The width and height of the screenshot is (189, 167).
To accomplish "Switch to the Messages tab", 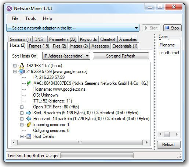I will pyautogui.click(x=100, y=46).
